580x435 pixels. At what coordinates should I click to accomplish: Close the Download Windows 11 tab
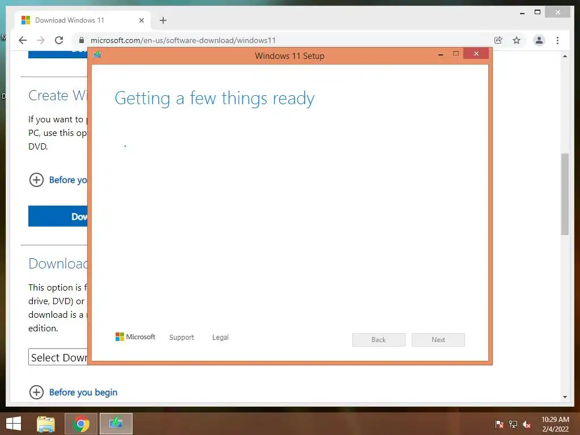[141, 20]
